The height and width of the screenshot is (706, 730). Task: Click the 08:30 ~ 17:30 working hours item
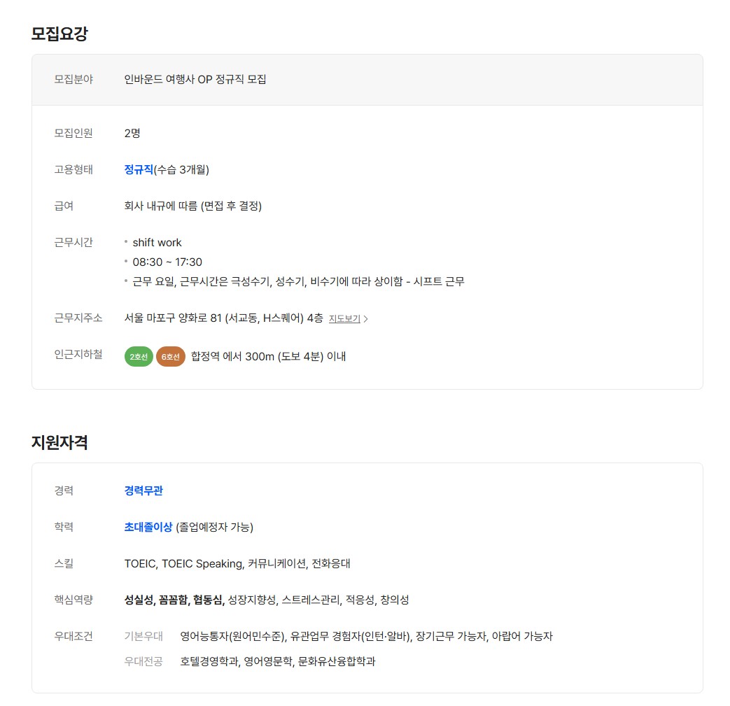tap(167, 262)
